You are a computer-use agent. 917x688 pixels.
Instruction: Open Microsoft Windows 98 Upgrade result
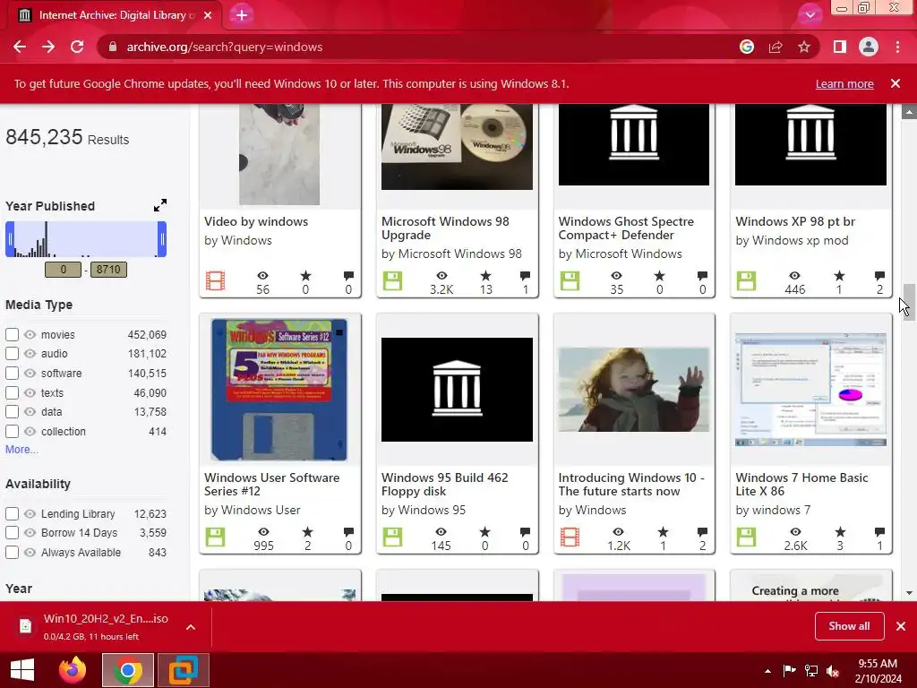click(x=446, y=228)
